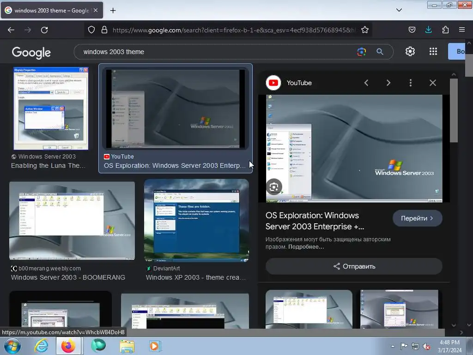Search by image with Google Lens icon
The image size is (473, 355).
pyautogui.click(x=361, y=52)
